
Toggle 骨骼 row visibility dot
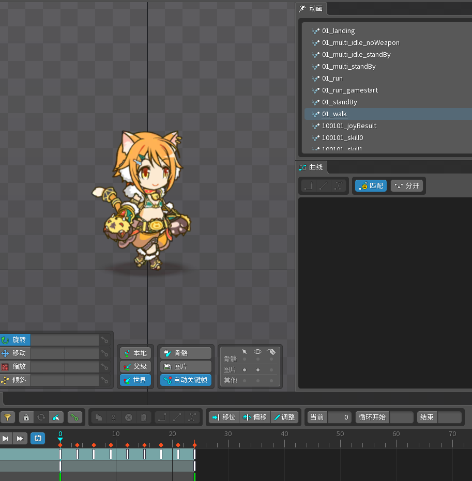(258, 359)
